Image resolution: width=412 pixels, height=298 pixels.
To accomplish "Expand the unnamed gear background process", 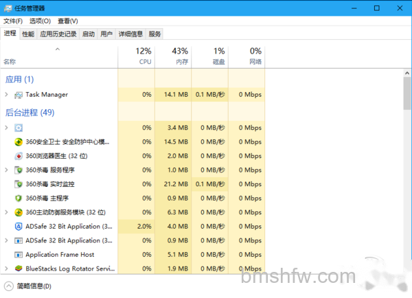I will tap(7, 128).
